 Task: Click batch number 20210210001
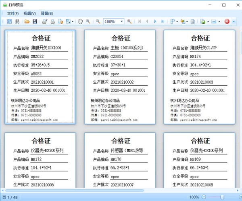click(42, 82)
